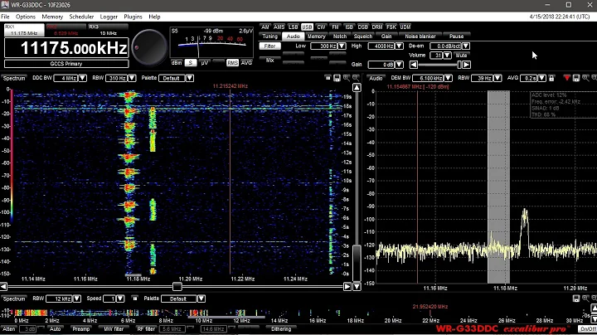Viewport: 597px width, 335px height.
Task: Open the Options menu
Action: click(x=26, y=17)
